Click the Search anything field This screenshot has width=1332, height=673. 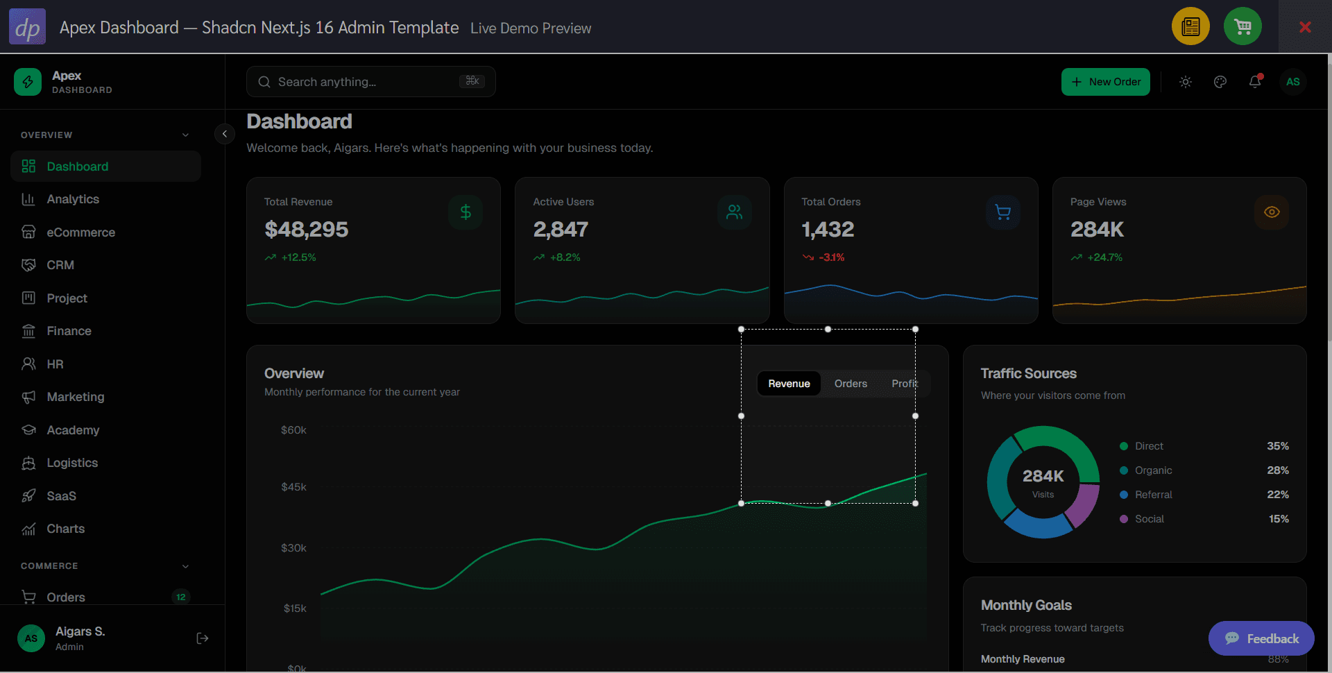pyautogui.click(x=371, y=82)
